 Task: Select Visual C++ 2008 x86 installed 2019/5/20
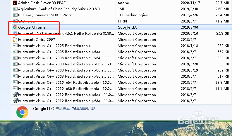coord(66,64)
